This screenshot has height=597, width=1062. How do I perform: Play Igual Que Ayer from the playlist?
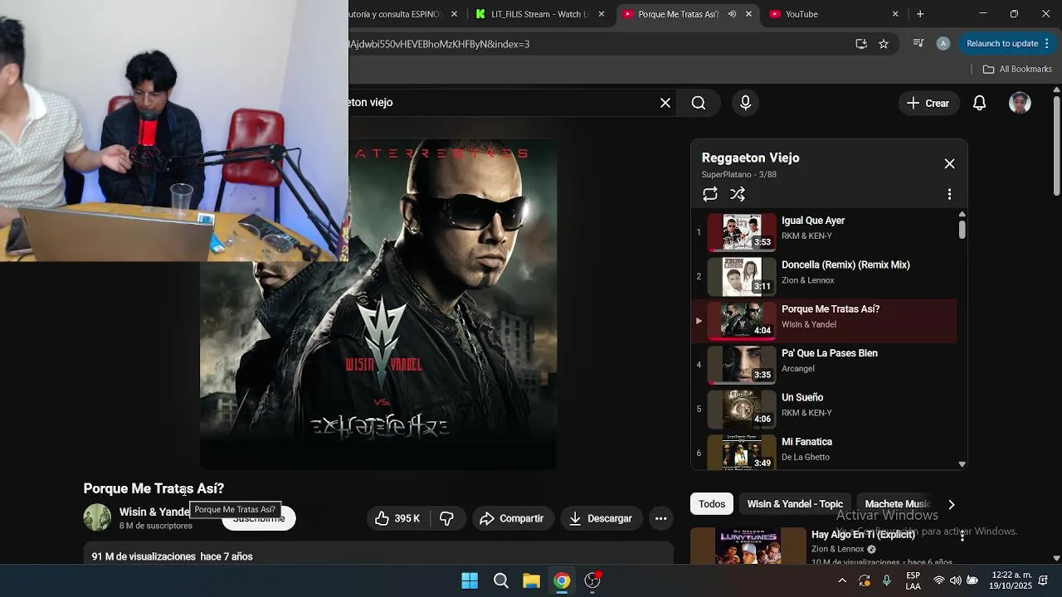(824, 232)
